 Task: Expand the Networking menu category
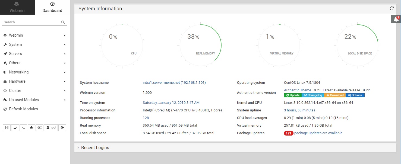click(x=35, y=72)
